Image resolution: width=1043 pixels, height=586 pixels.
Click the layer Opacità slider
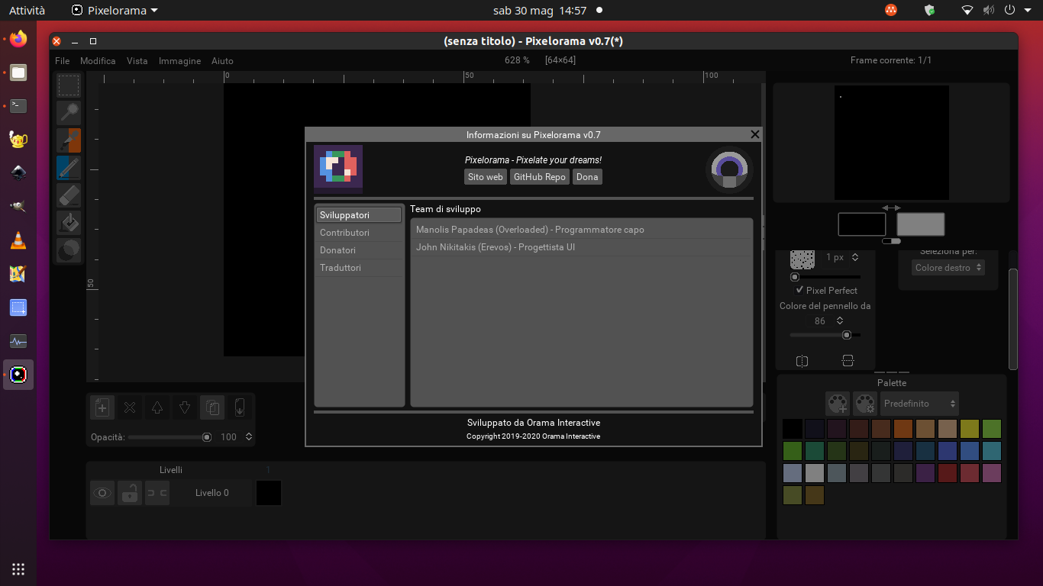click(x=170, y=437)
